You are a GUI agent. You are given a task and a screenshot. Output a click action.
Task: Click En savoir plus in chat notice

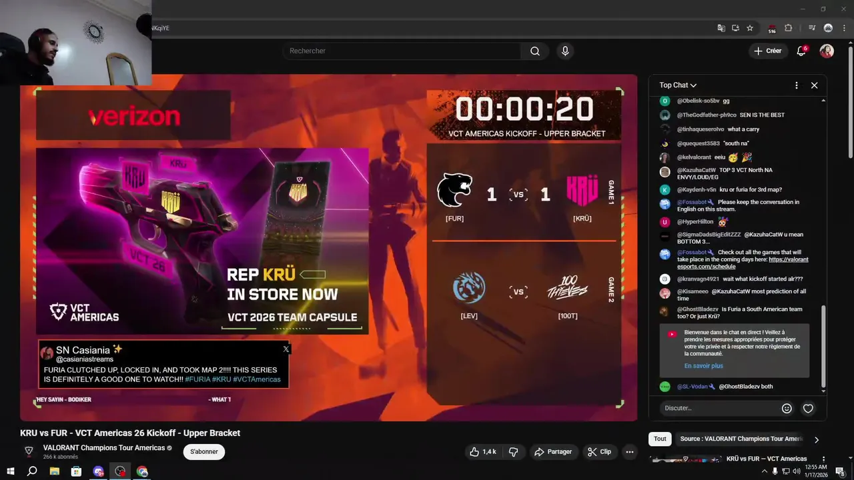point(703,366)
